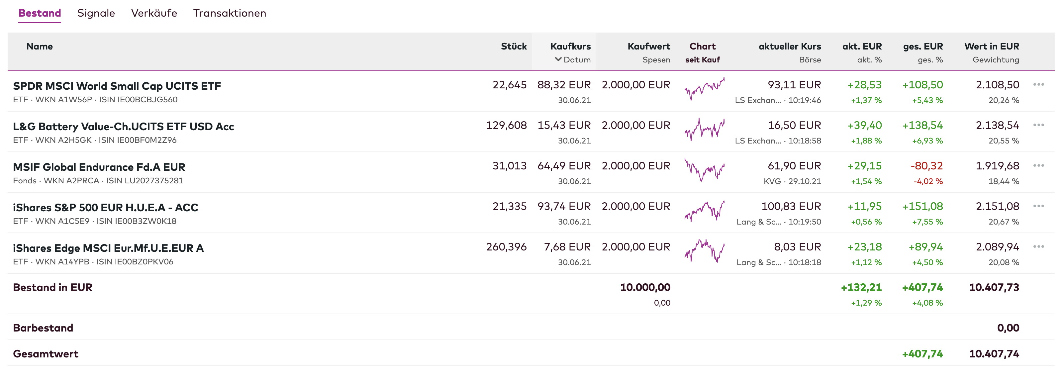The image size is (1063, 382).
Task: Click the SPDR MSCI World sparkline chart
Action: pyautogui.click(x=704, y=89)
